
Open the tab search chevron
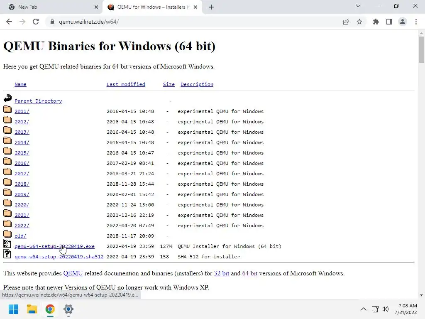pyautogui.click(x=358, y=6)
